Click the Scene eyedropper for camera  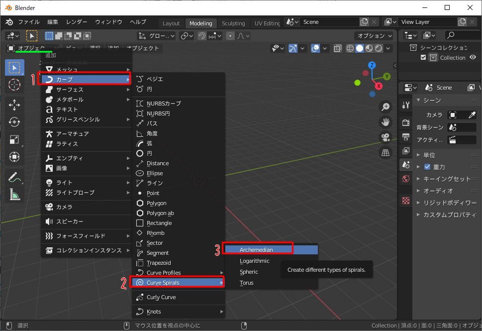pyautogui.click(x=472, y=115)
